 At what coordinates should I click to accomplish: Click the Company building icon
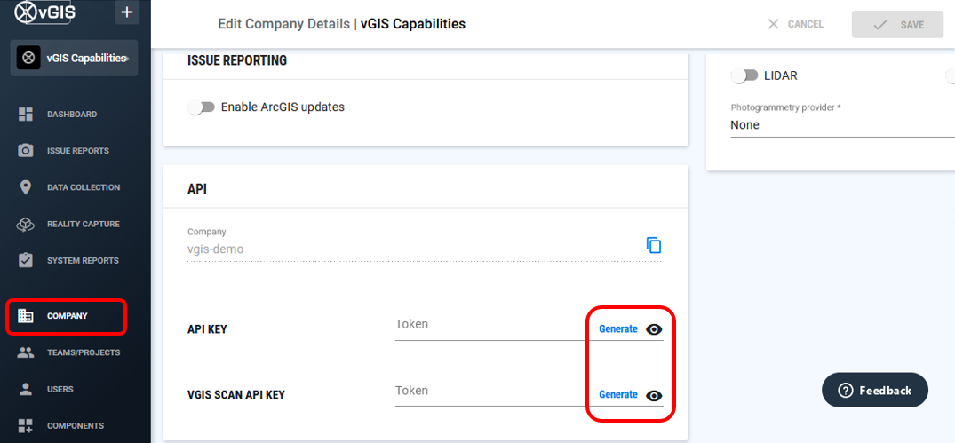coord(26,316)
